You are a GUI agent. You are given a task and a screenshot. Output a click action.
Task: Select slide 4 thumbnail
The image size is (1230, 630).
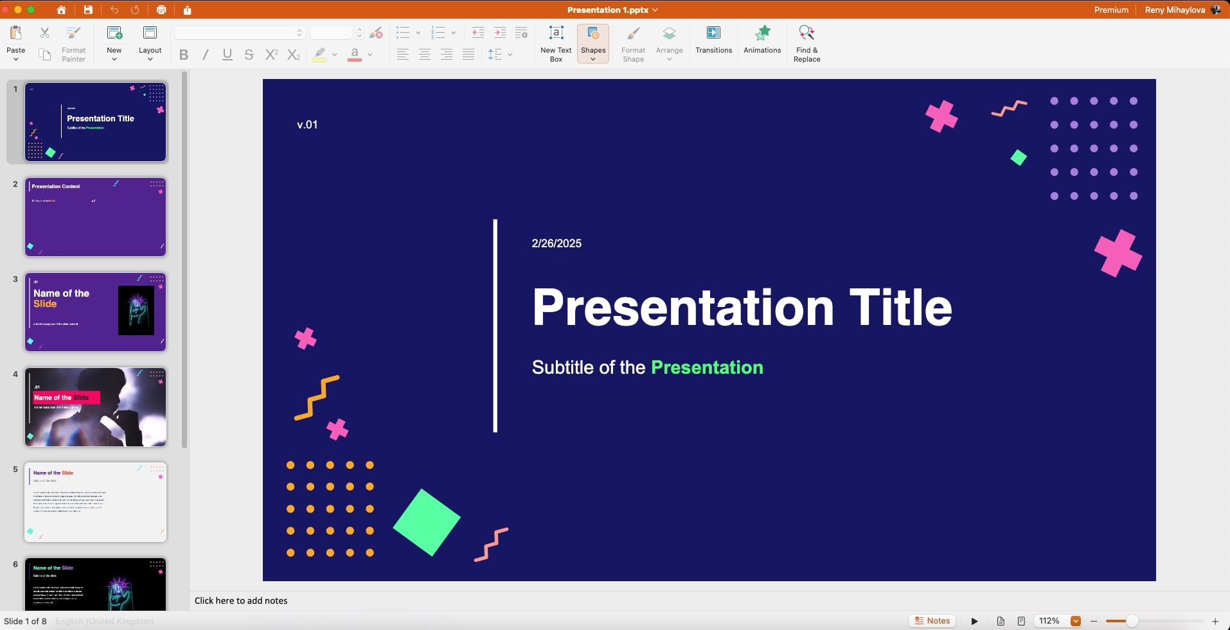[x=96, y=407]
